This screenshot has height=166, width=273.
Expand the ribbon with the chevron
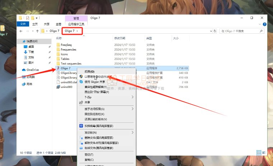(260, 24)
